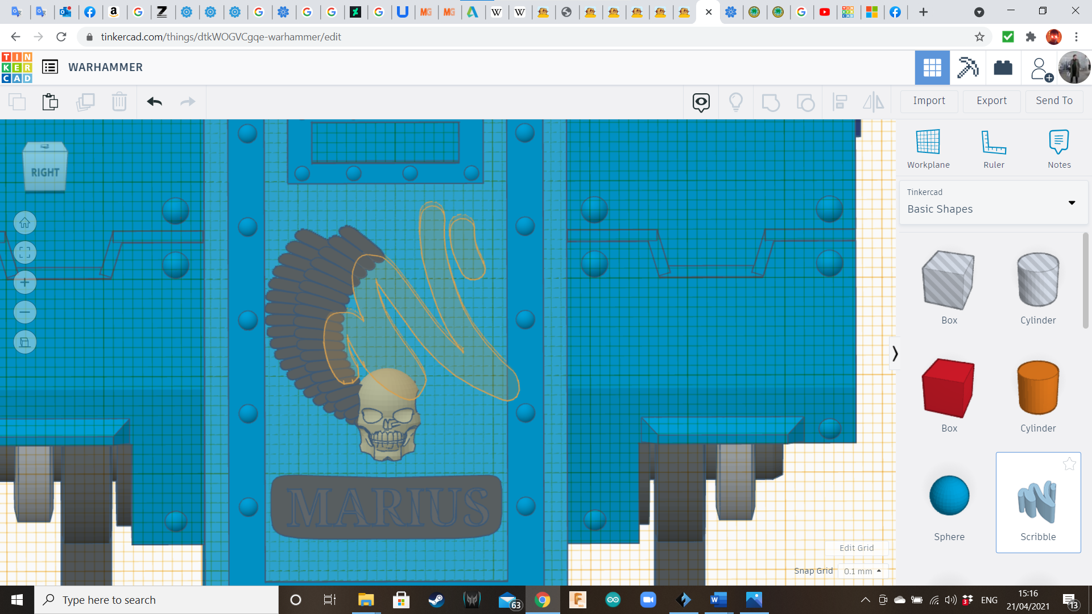Click the Home view button
Screen dimensions: 1092x614
click(x=25, y=223)
